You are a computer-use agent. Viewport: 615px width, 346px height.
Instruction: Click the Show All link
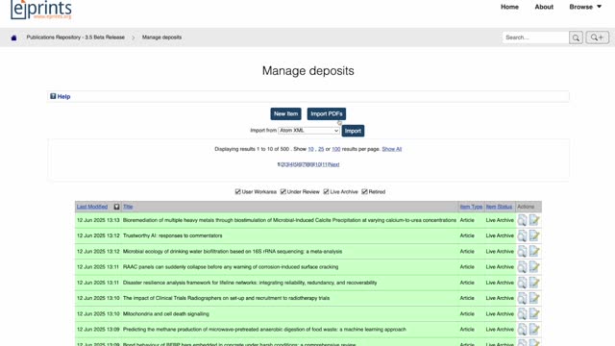[x=392, y=149]
